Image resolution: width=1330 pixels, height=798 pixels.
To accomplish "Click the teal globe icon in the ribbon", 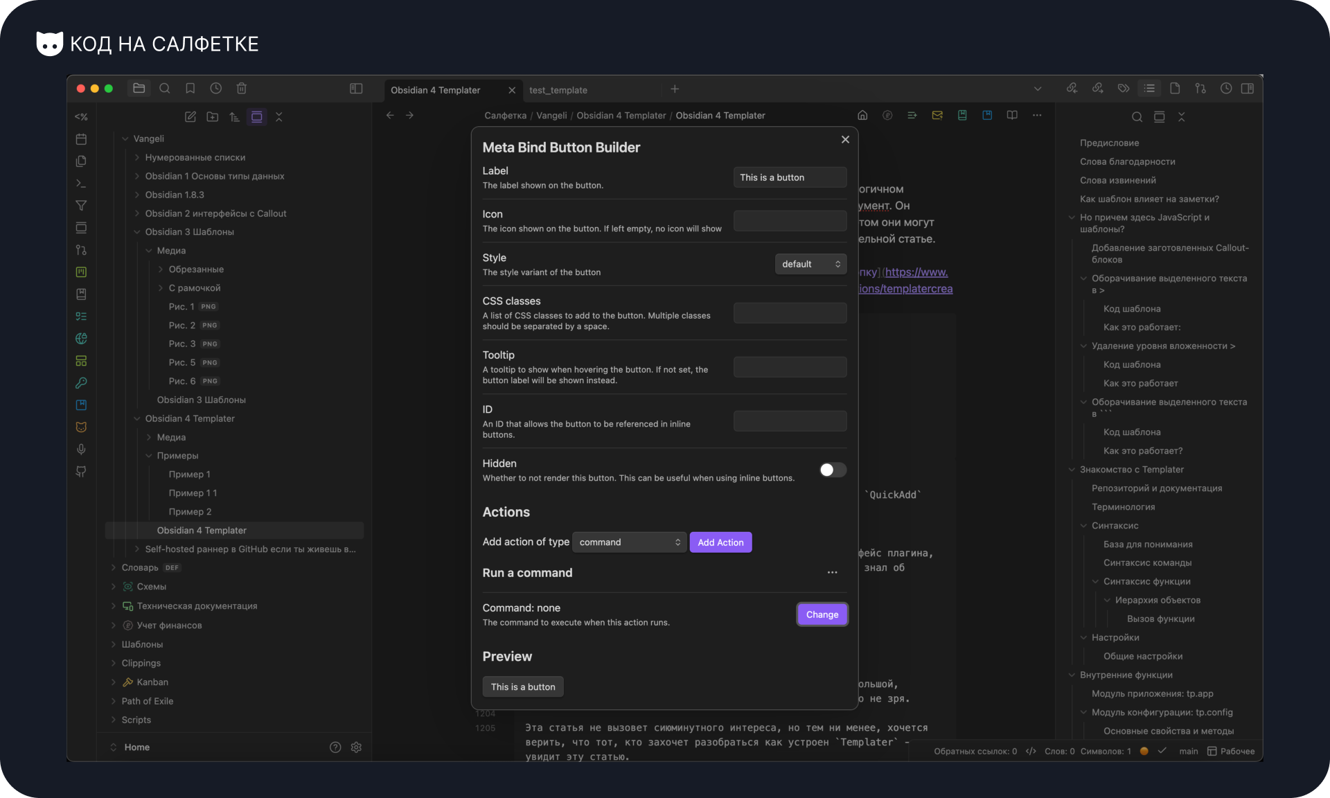I will [x=81, y=339].
